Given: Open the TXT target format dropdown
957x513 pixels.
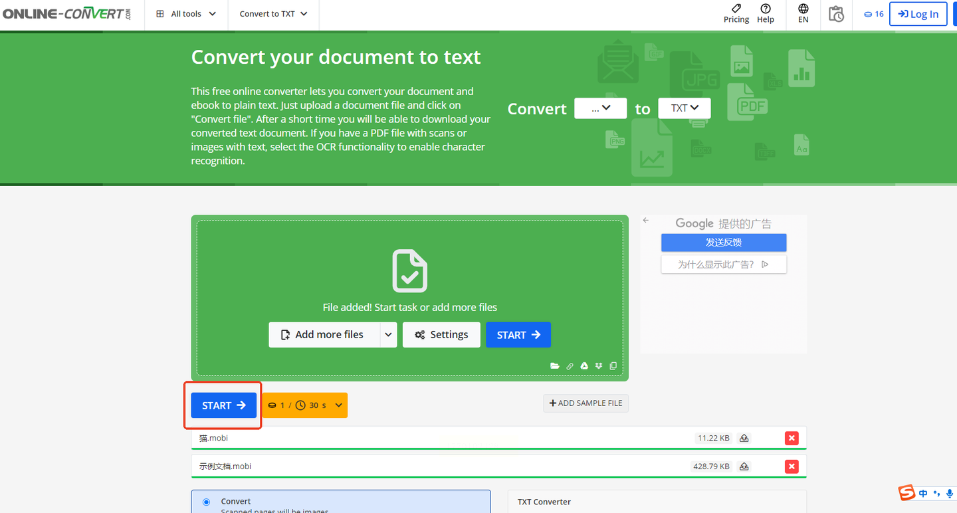Looking at the screenshot, I should pyautogui.click(x=684, y=108).
